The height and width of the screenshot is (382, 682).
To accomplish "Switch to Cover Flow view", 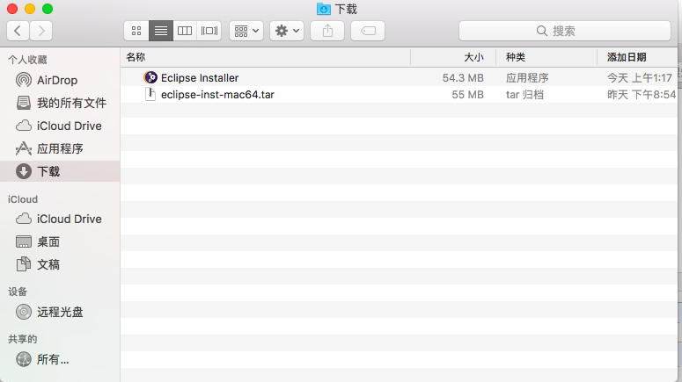I will click(x=209, y=31).
